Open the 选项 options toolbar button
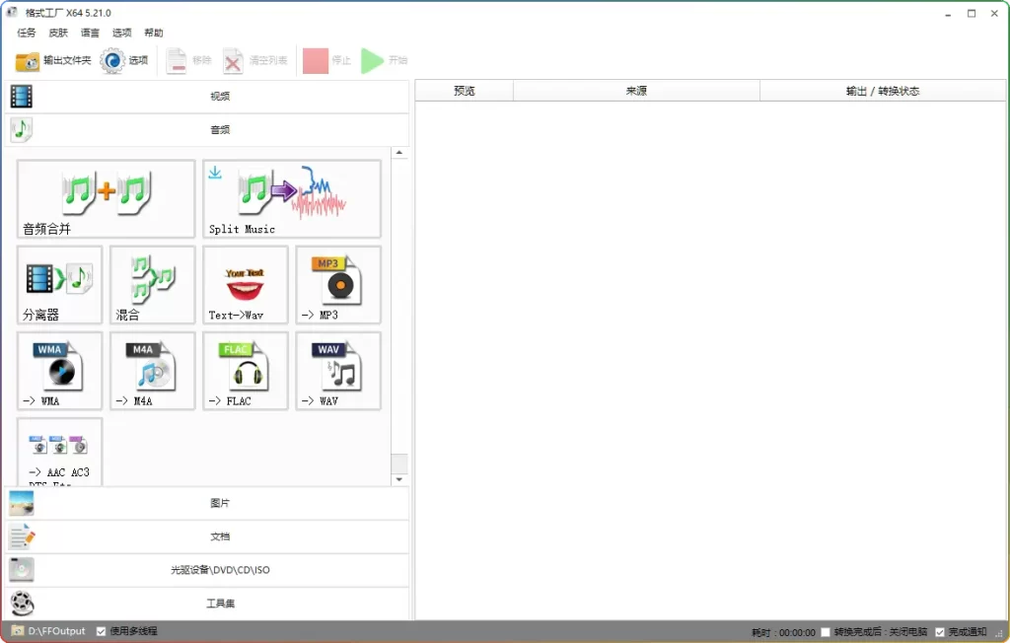Viewport: 1010px width, 643px height. 124,60
